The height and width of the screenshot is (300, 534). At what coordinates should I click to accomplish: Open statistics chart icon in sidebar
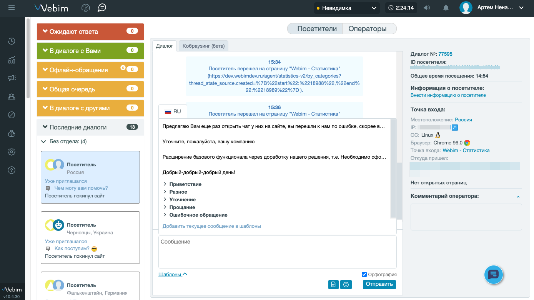click(12, 60)
